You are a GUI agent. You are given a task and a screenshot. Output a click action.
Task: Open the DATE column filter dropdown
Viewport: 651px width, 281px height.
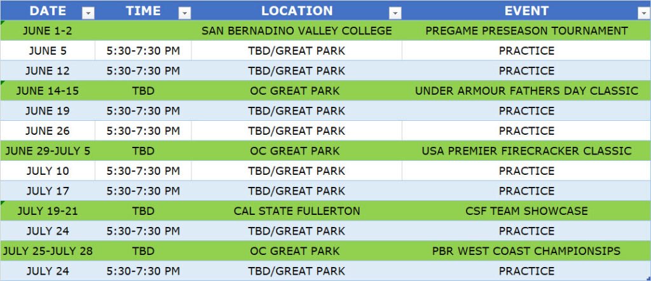(88, 13)
